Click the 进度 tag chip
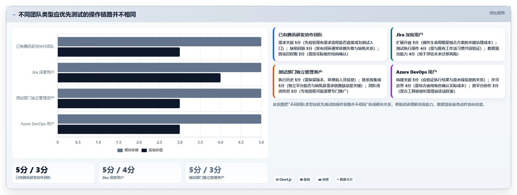517x195 pixels. tap(324, 179)
